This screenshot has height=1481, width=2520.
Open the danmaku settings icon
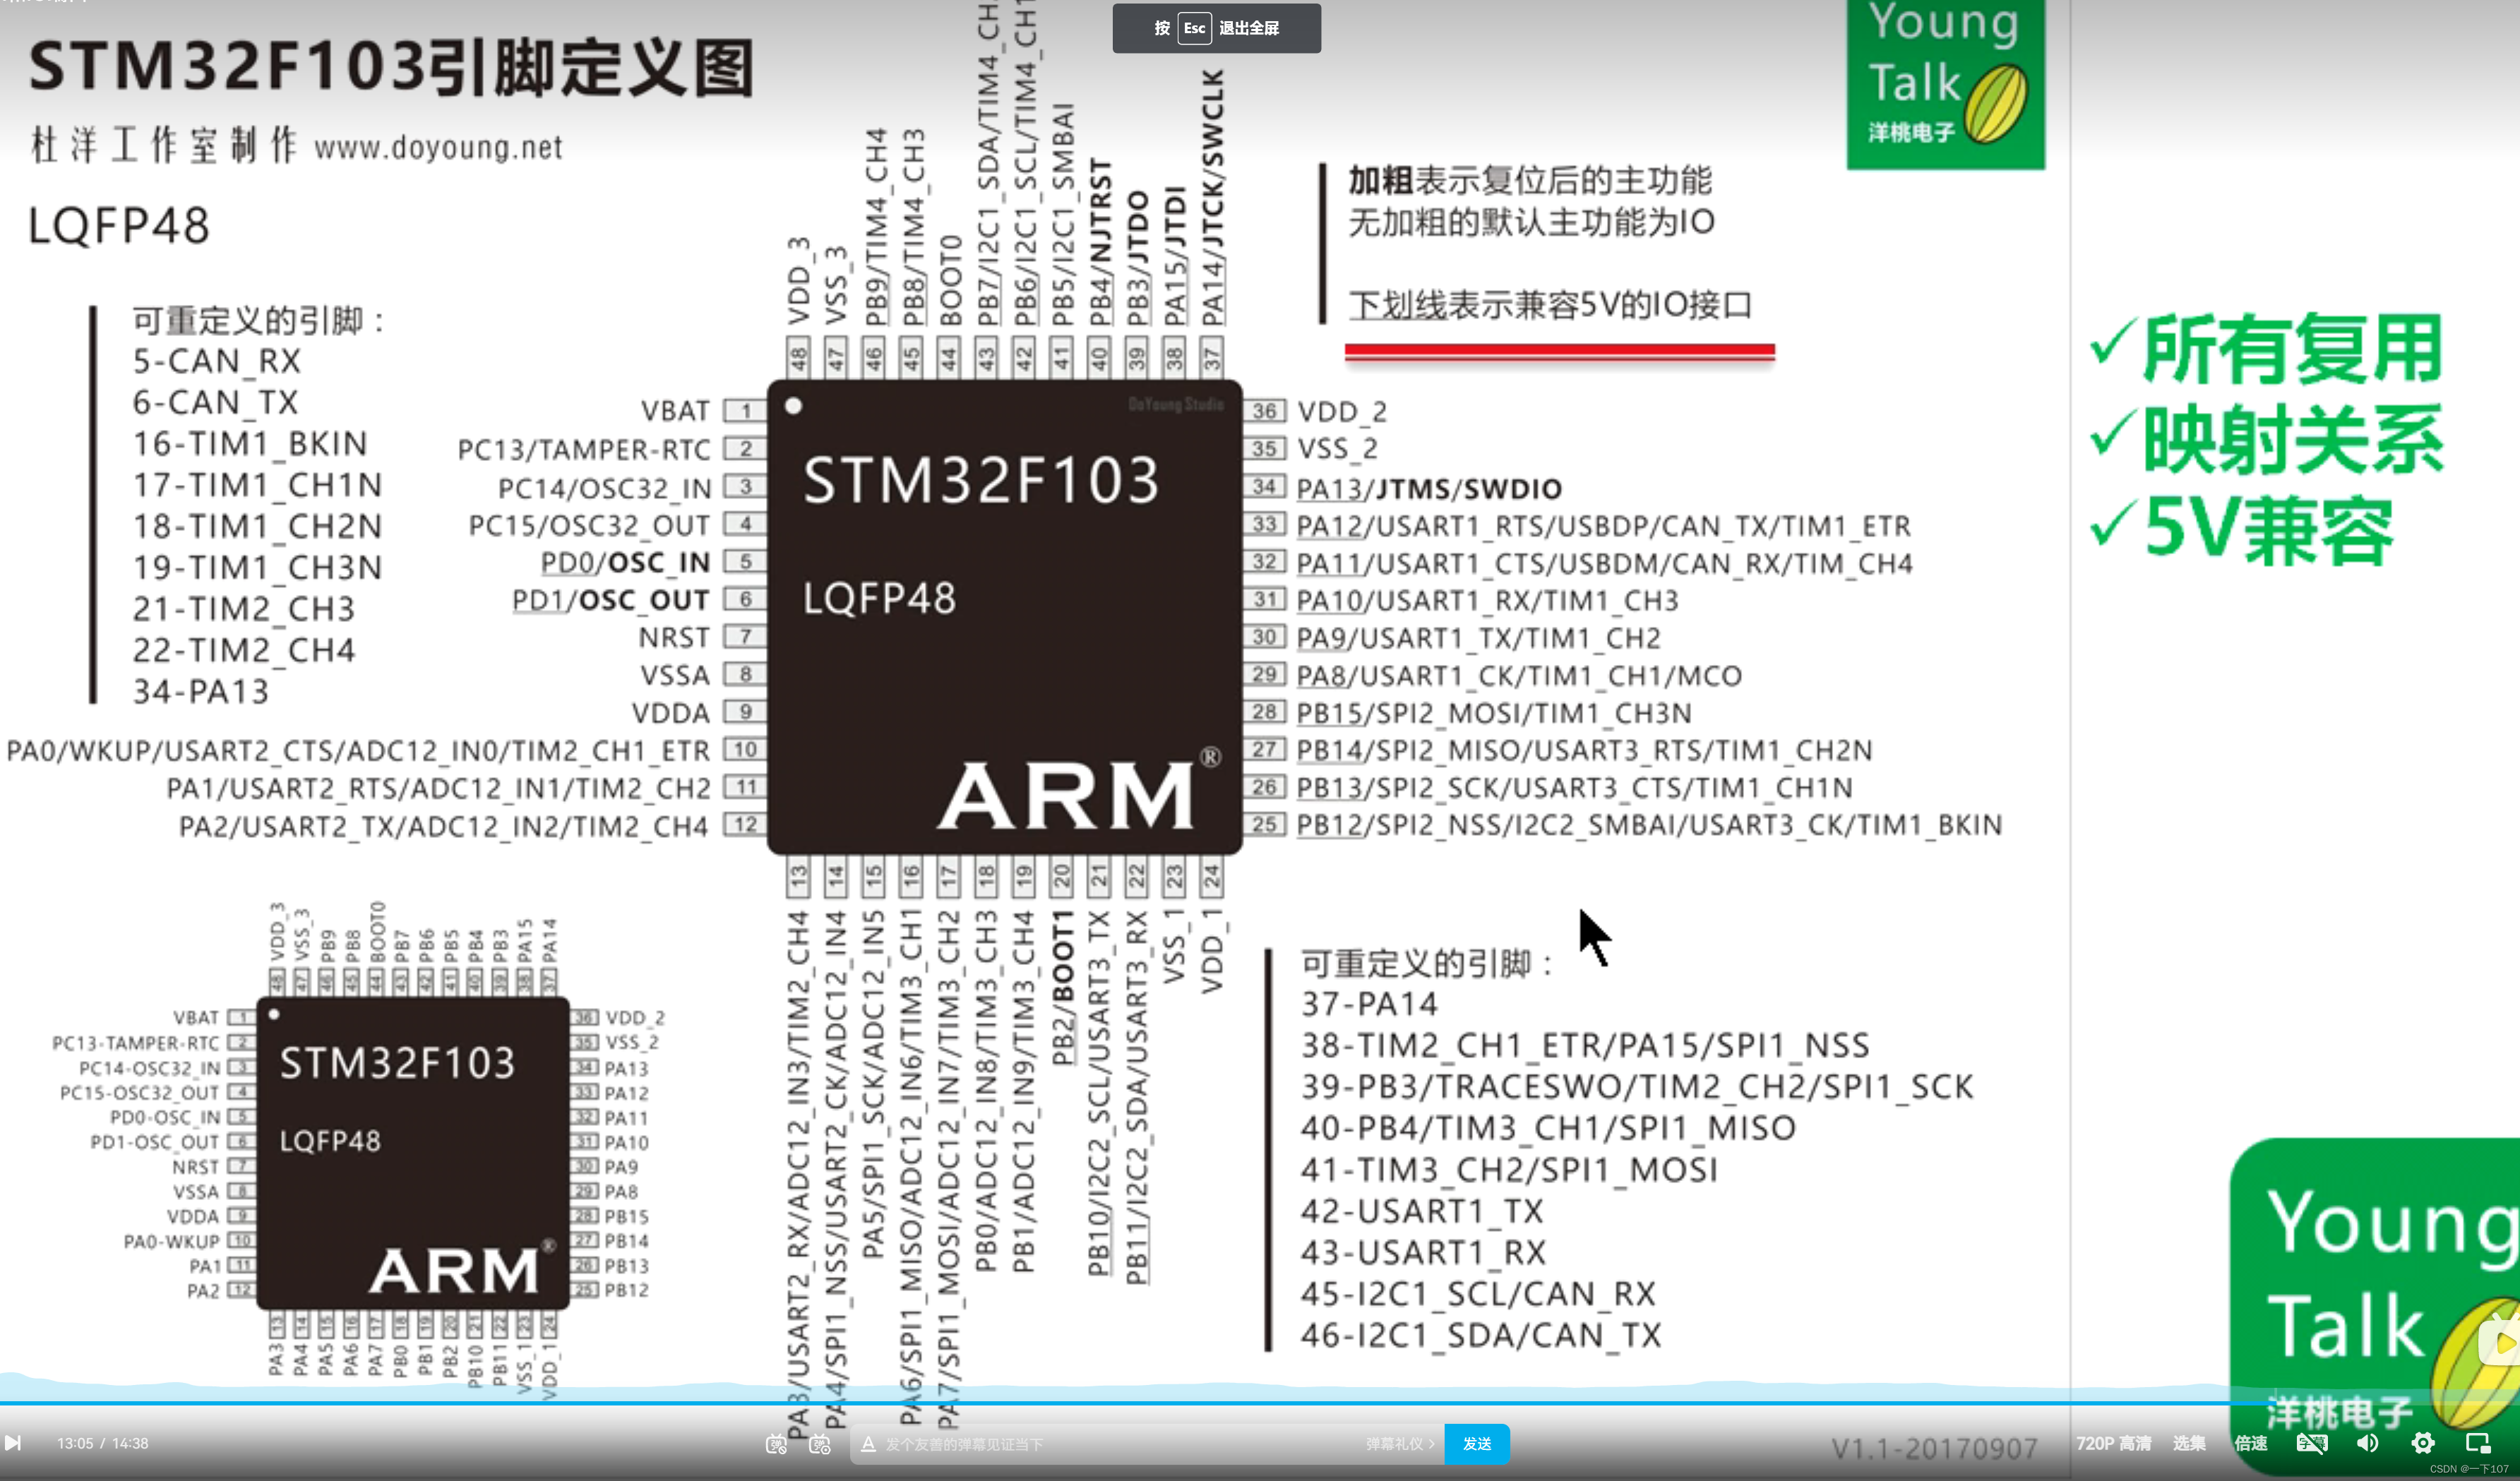(x=820, y=1444)
